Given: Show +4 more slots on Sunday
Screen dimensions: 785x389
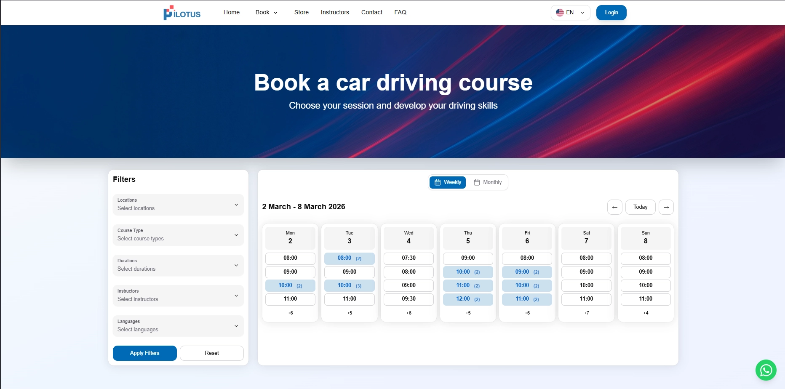Looking at the screenshot, I should click(x=646, y=313).
